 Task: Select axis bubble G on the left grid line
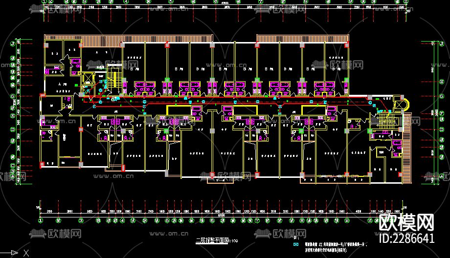click(x=13, y=96)
